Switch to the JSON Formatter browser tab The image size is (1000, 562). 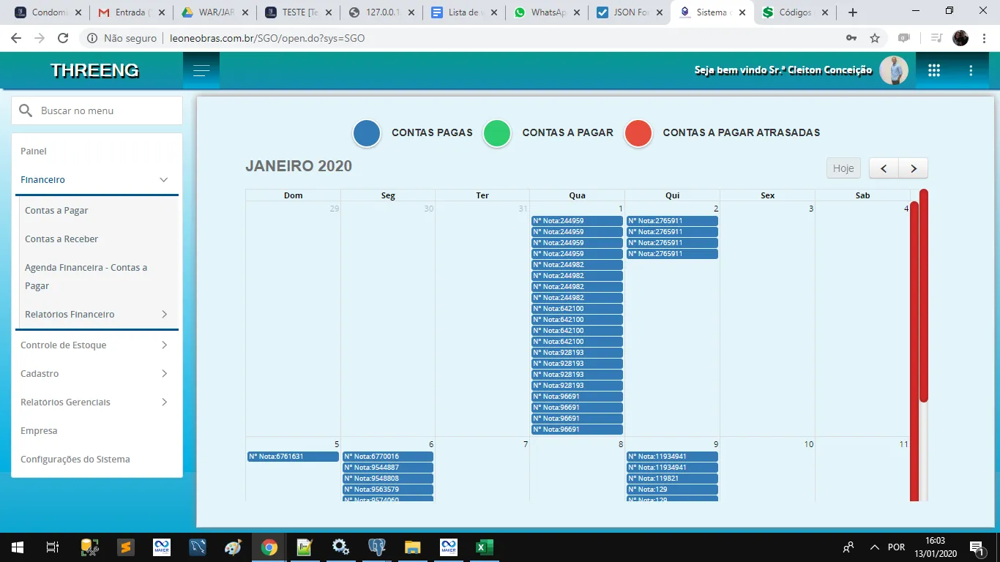(629, 12)
